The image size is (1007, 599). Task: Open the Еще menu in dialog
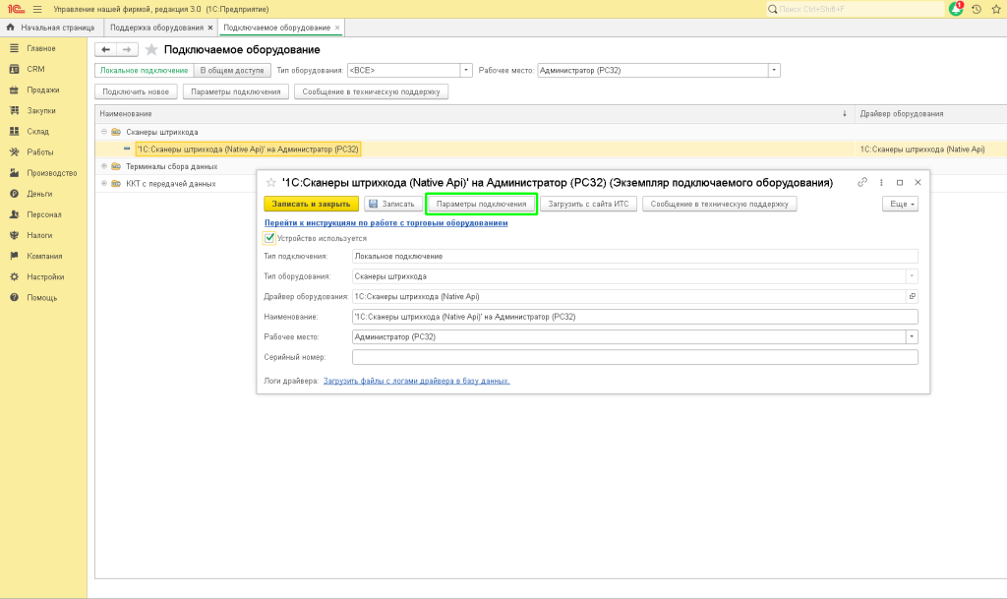click(x=899, y=204)
